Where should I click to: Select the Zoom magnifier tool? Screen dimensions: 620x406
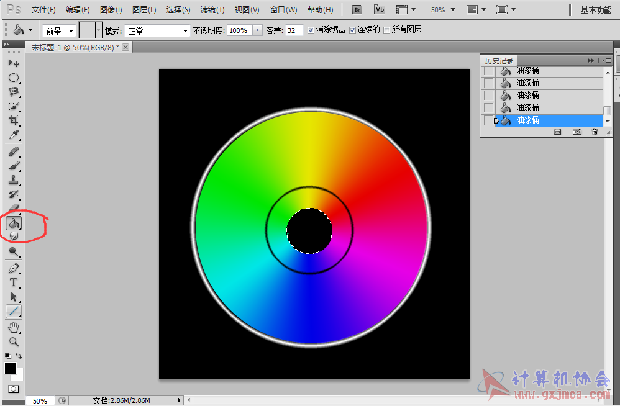tap(14, 341)
